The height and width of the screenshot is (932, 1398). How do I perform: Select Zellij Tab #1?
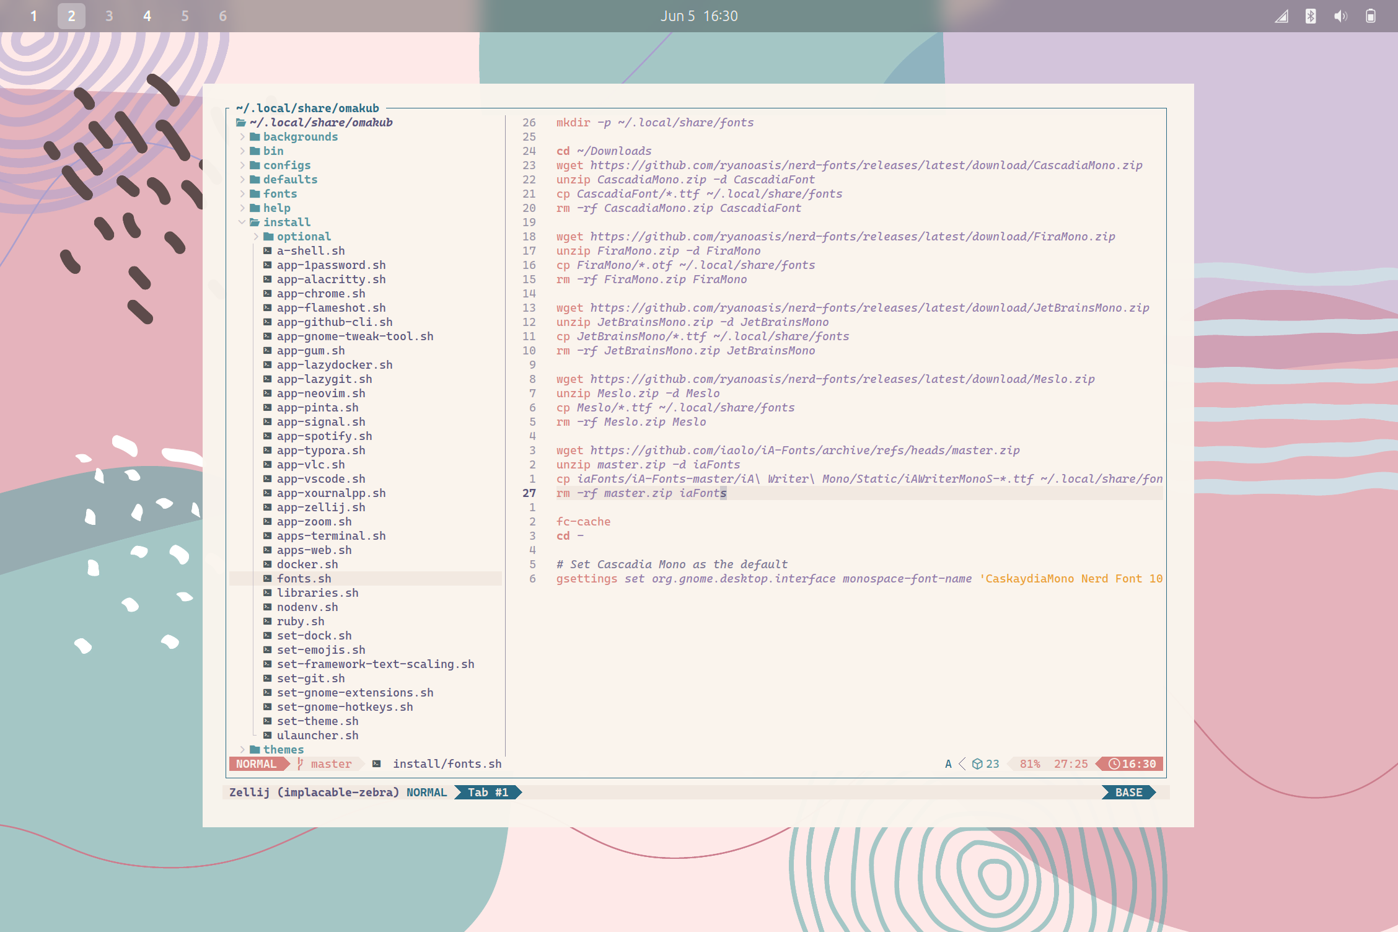tap(487, 792)
